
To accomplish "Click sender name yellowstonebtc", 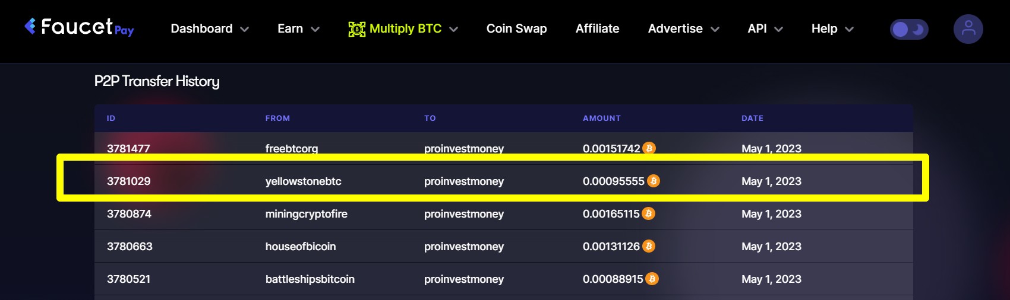I will pos(303,181).
